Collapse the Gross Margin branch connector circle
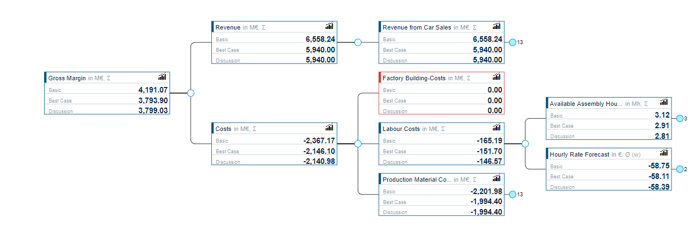This screenshot has width=700, height=233. [x=191, y=93]
